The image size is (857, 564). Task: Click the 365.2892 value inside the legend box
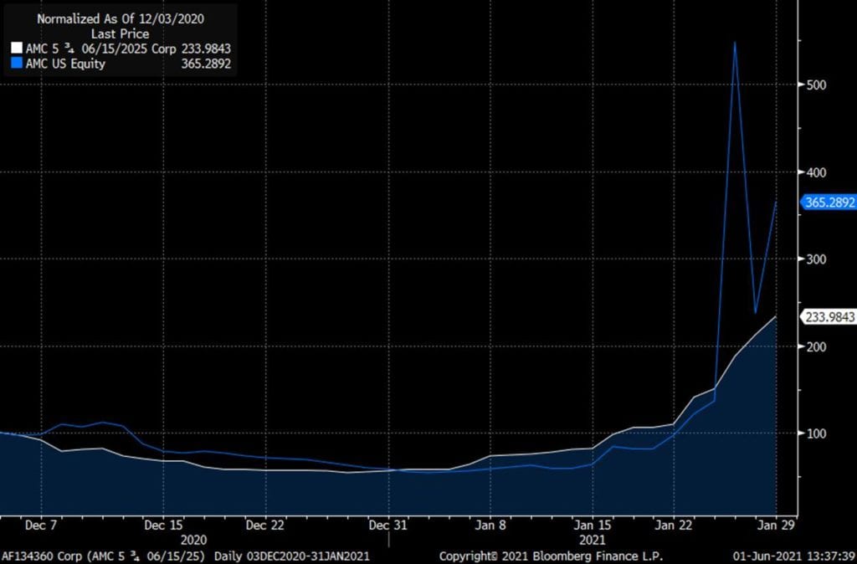(206, 64)
